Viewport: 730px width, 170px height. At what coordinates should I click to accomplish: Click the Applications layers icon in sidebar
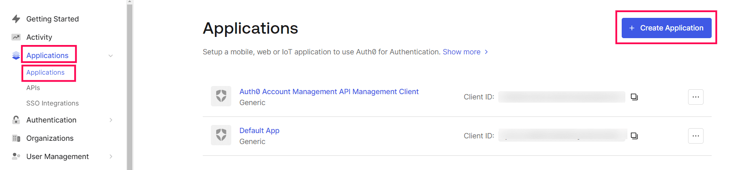16,56
